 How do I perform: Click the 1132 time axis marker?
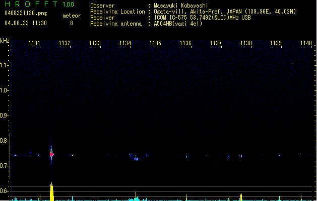[x=65, y=43]
